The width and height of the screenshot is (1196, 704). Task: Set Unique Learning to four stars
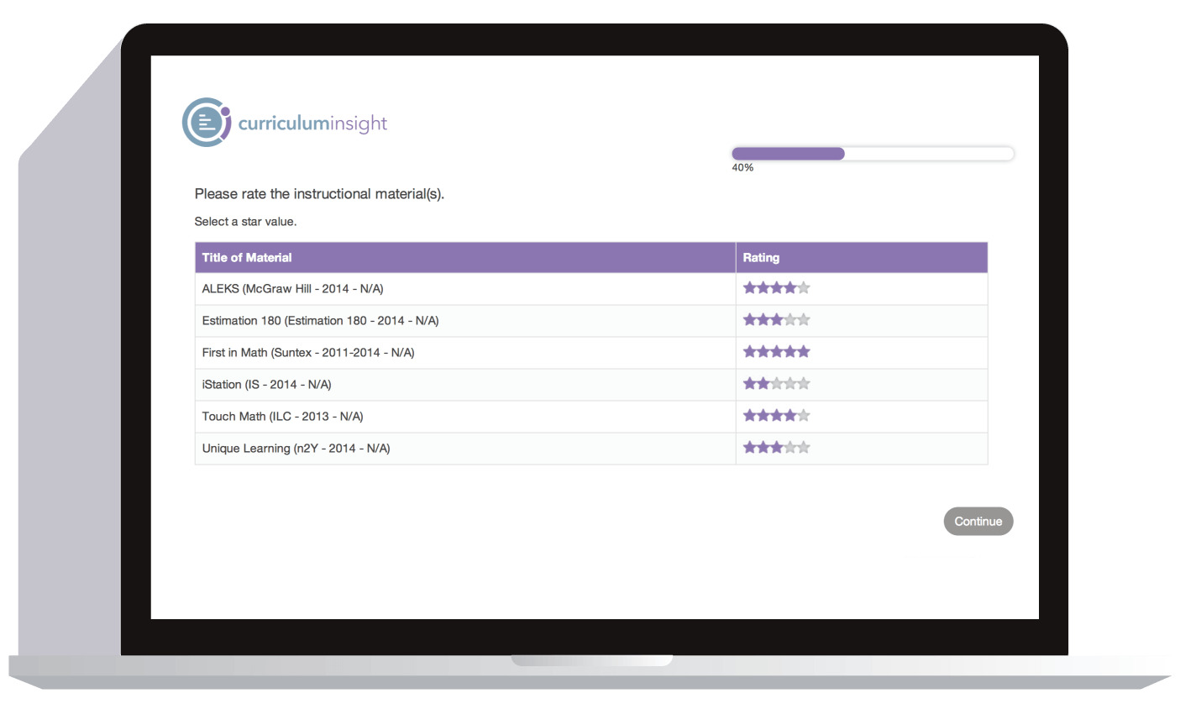(790, 448)
